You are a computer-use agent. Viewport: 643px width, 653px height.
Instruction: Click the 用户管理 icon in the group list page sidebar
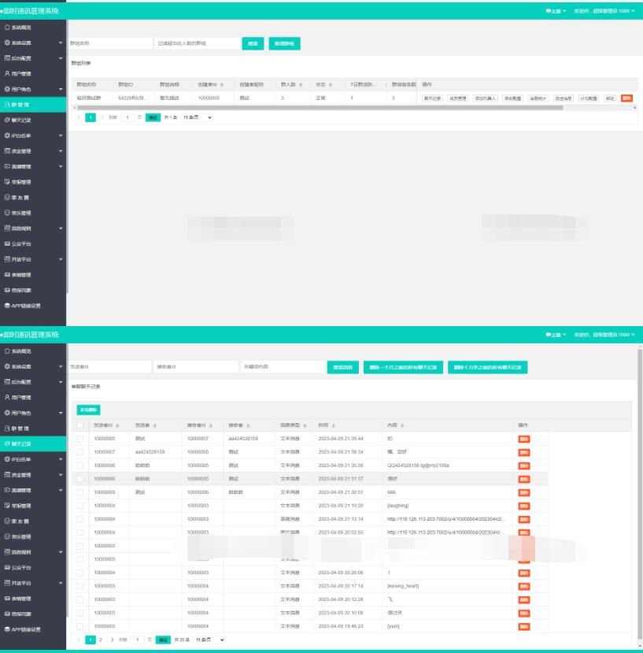click(x=7, y=72)
